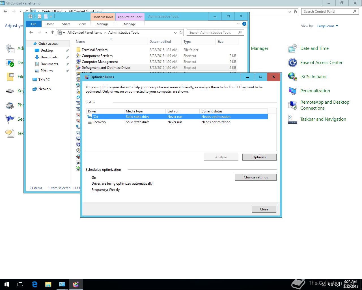The height and width of the screenshot is (290, 362).
Task: Sort by the Media type column header
Action: pos(145,111)
